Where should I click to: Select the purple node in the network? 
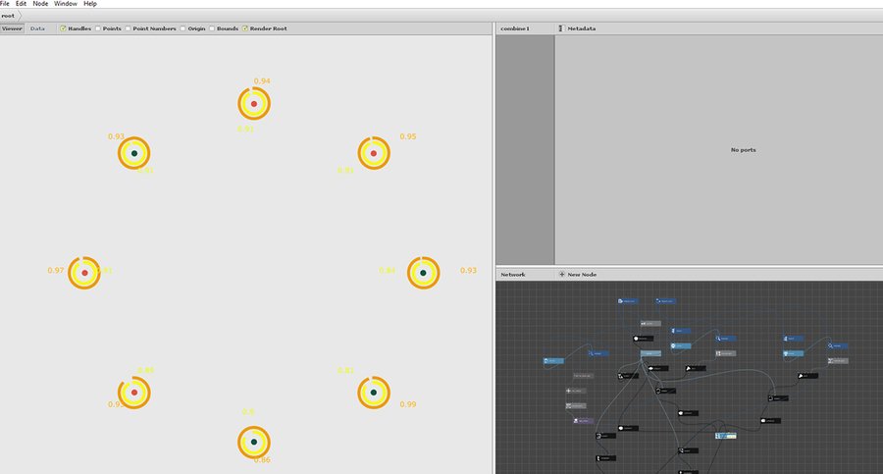coord(583,420)
